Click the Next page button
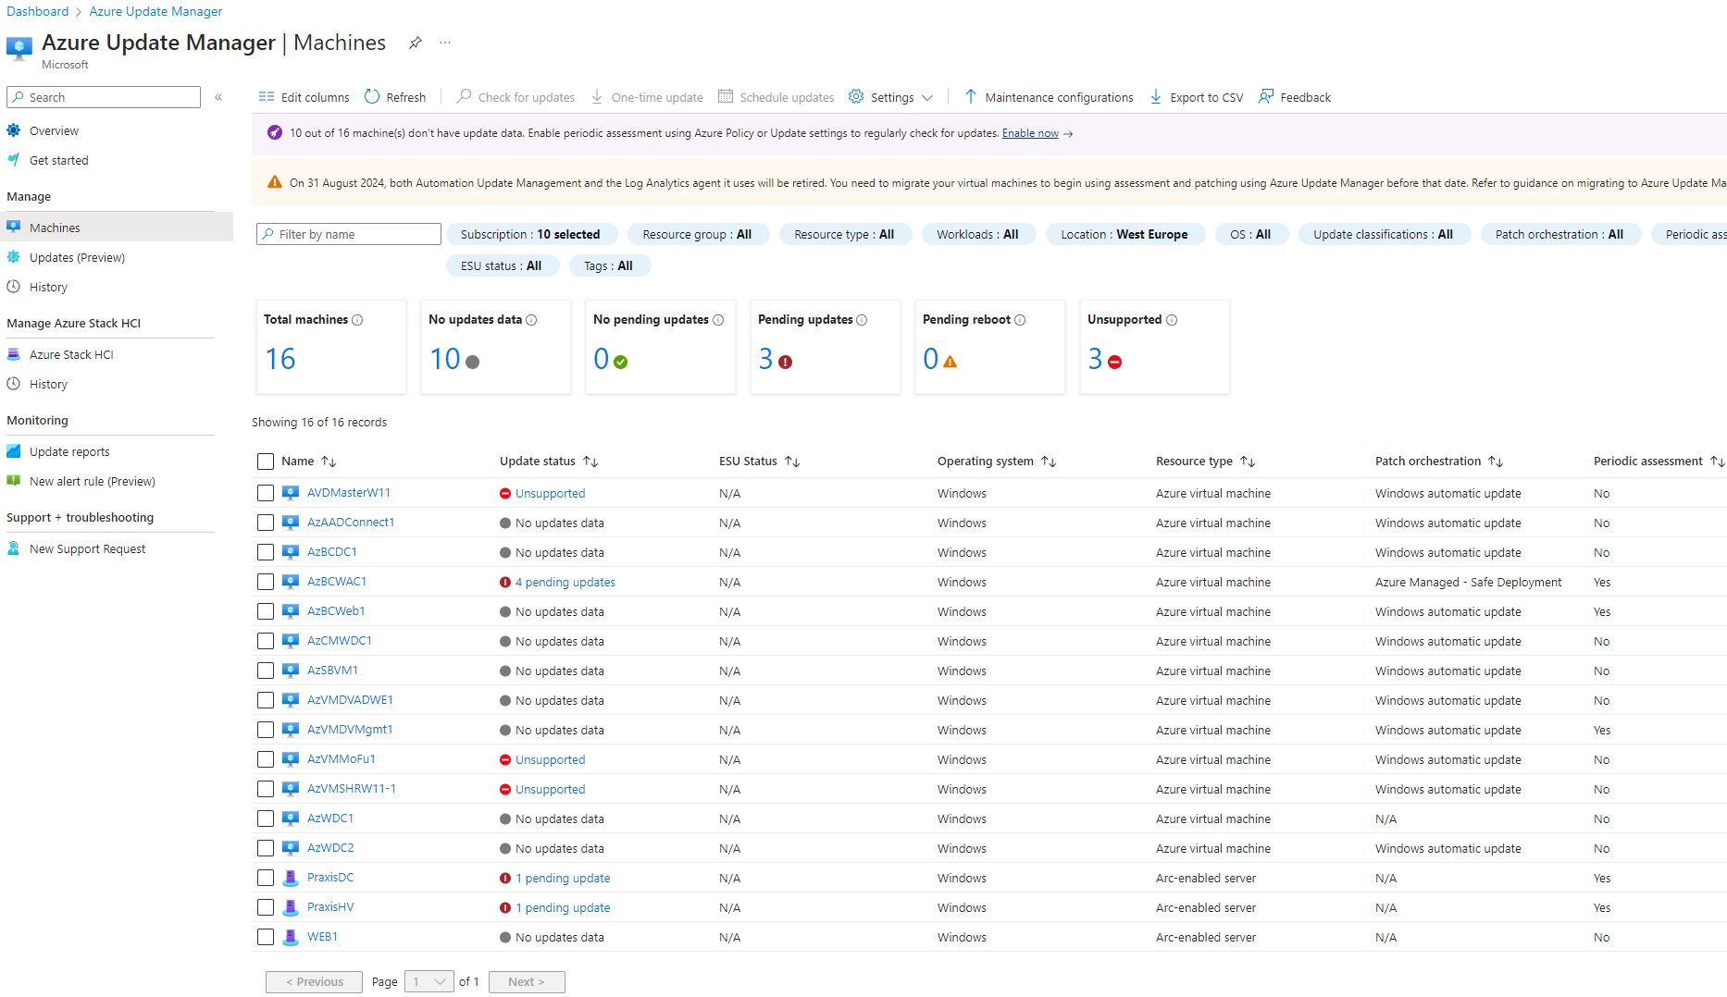 [x=527, y=982]
